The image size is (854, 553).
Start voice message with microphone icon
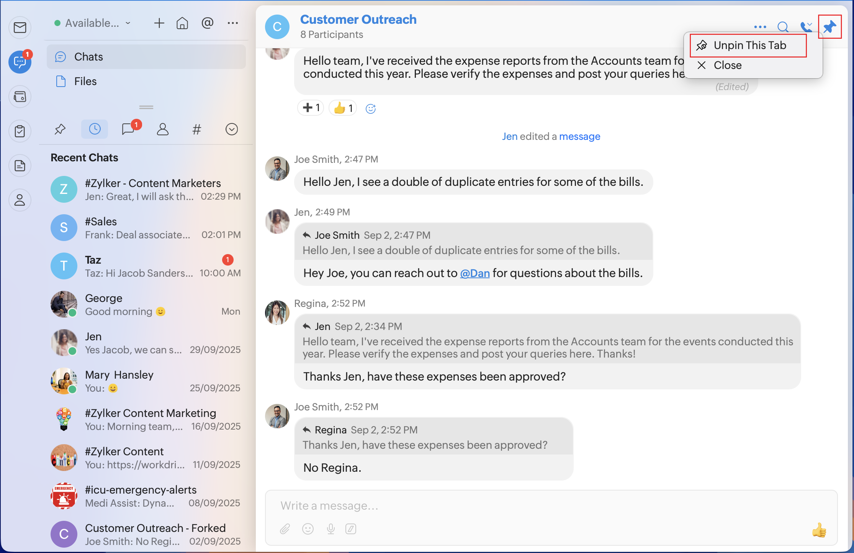click(331, 529)
